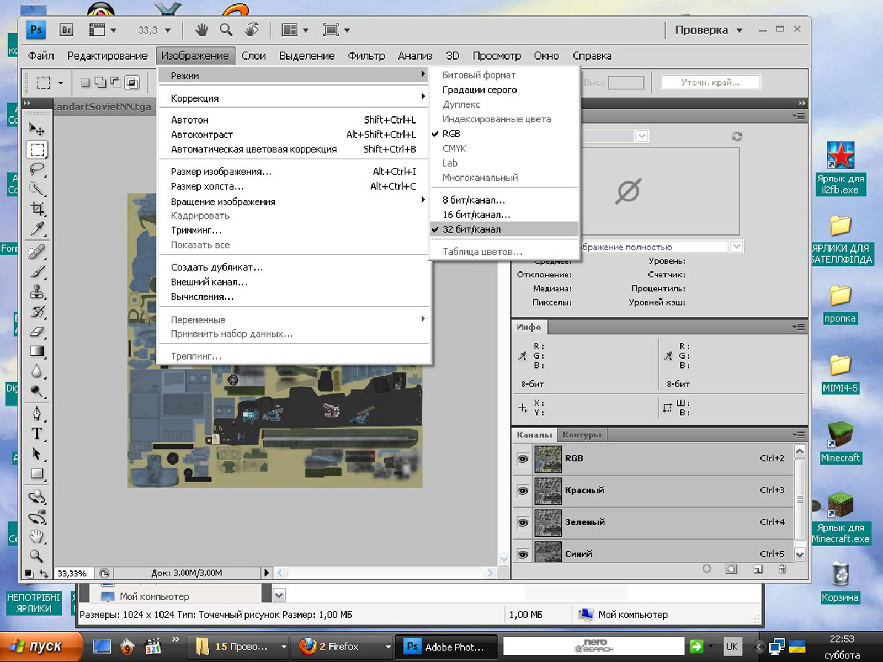Select the Pen tool
The width and height of the screenshot is (883, 662).
point(37,413)
